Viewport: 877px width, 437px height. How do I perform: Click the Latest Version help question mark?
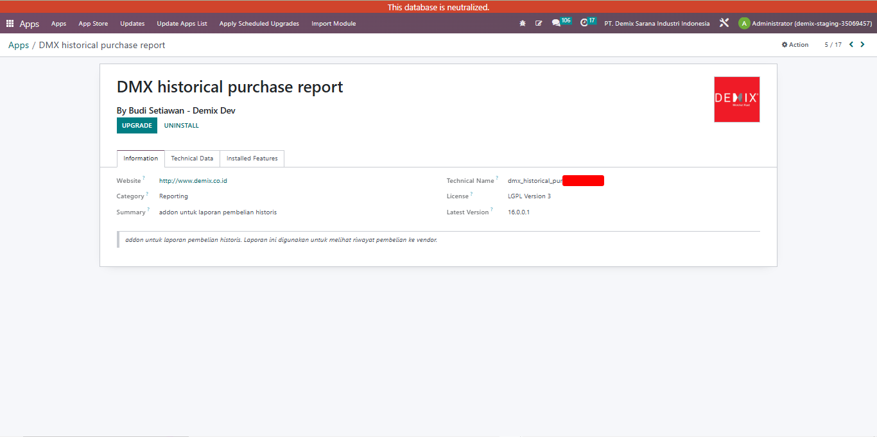coord(492,210)
